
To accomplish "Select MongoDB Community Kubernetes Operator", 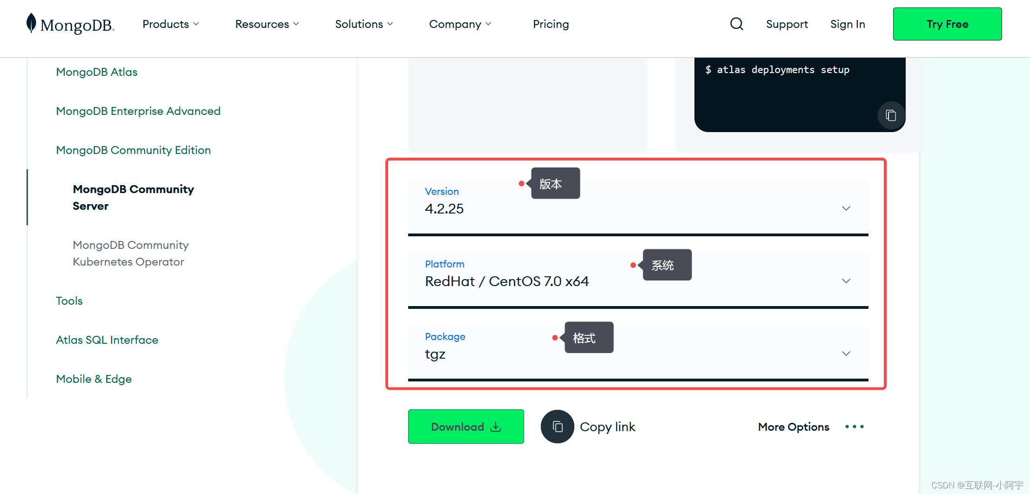I will pos(130,253).
